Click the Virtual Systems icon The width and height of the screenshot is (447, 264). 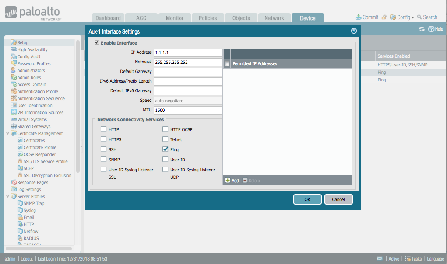point(14,119)
